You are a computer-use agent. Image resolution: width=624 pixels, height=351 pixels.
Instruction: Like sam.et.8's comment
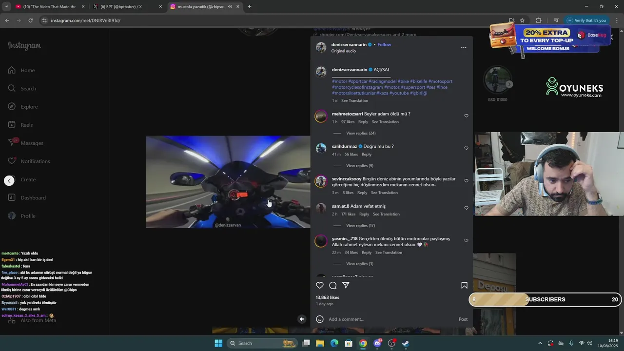pos(466,208)
